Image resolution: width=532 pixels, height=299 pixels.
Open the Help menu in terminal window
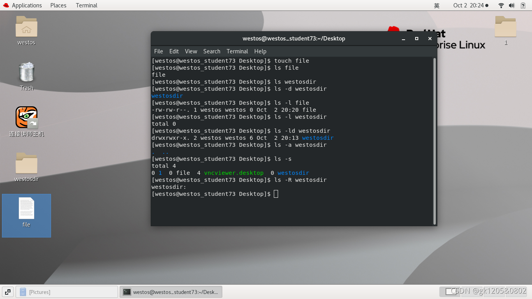(260, 51)
